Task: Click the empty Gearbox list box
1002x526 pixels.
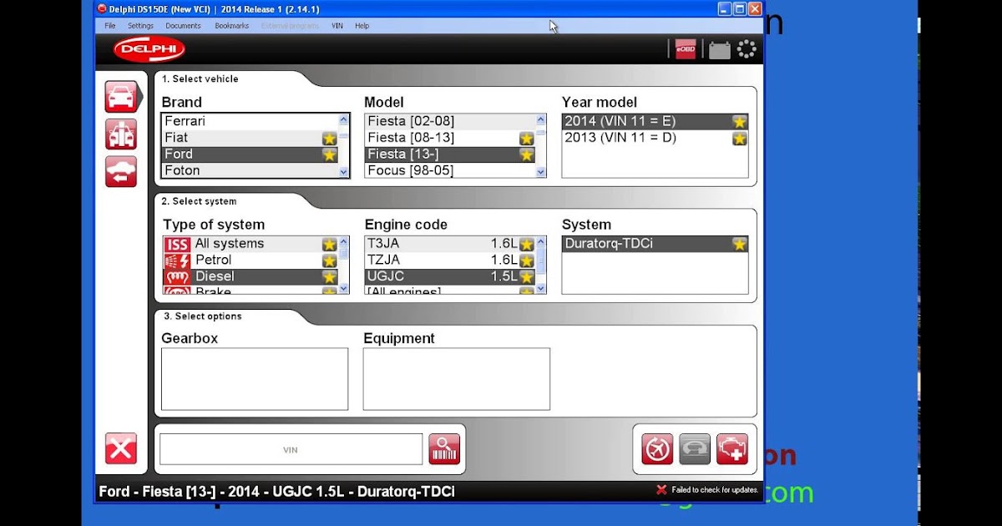Action: click(x=255, y=379)
